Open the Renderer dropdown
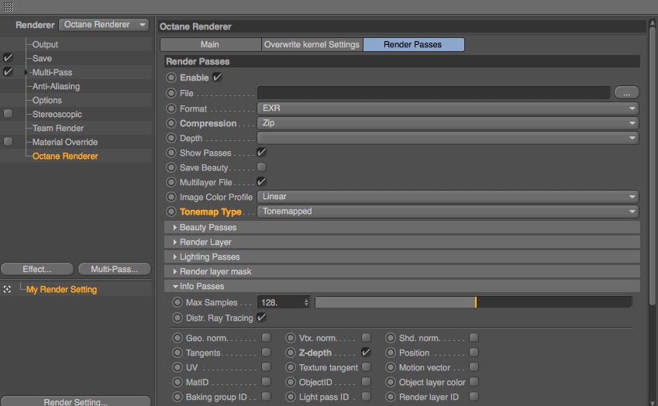 tap(104, 25)
